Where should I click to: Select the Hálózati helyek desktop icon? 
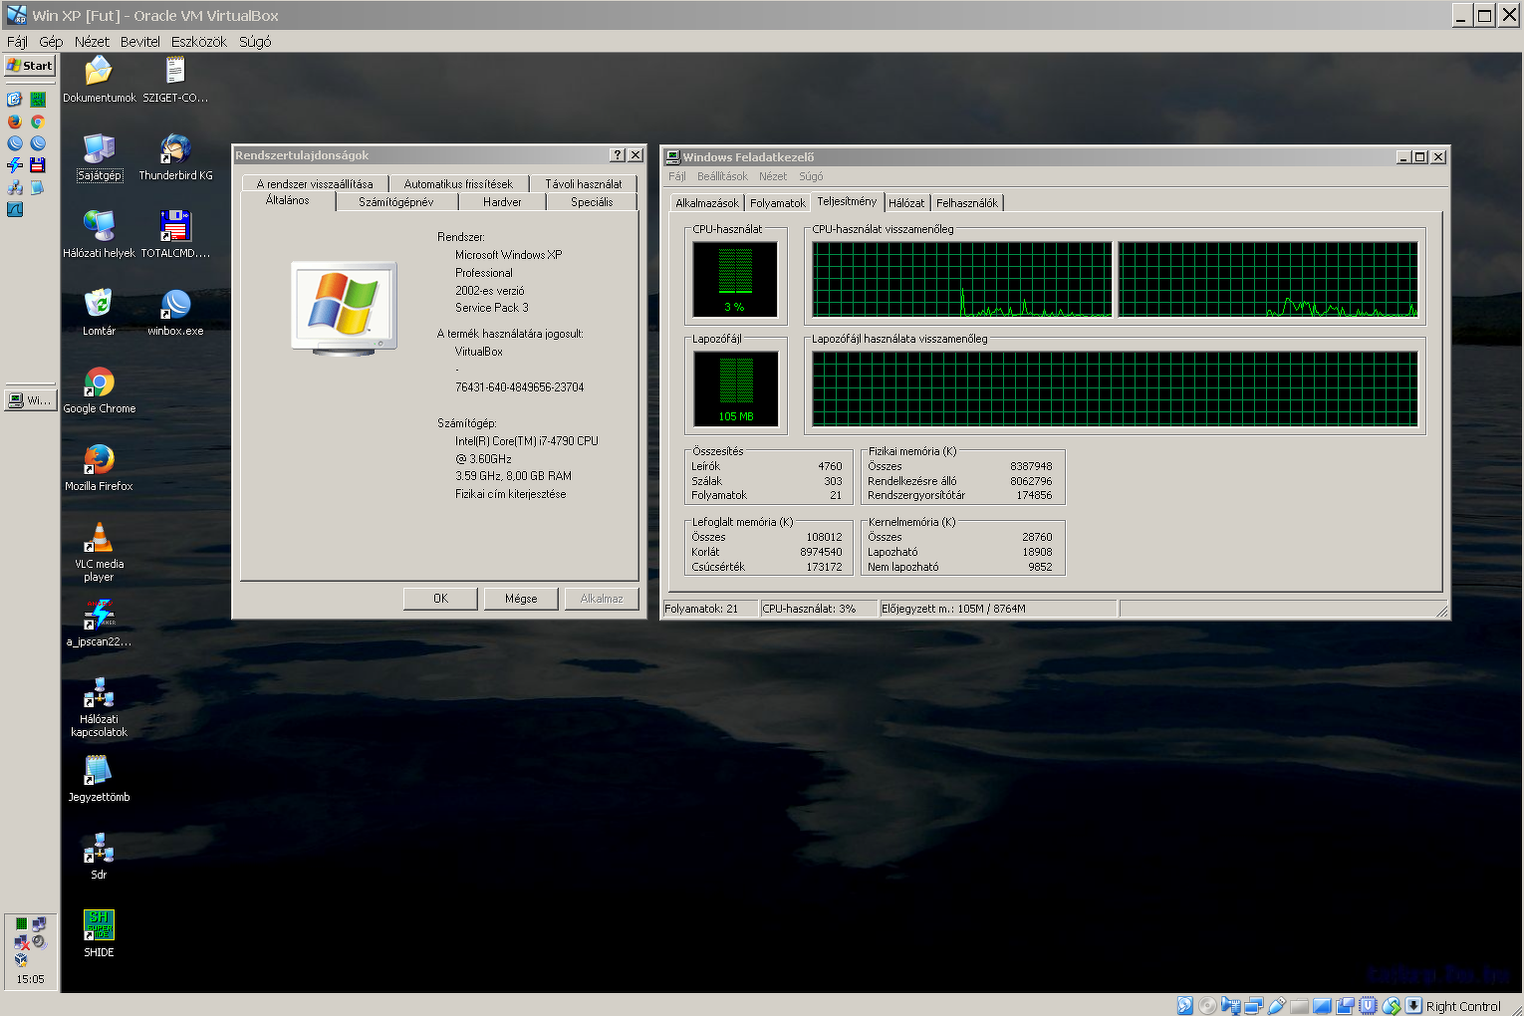(99, 234)
